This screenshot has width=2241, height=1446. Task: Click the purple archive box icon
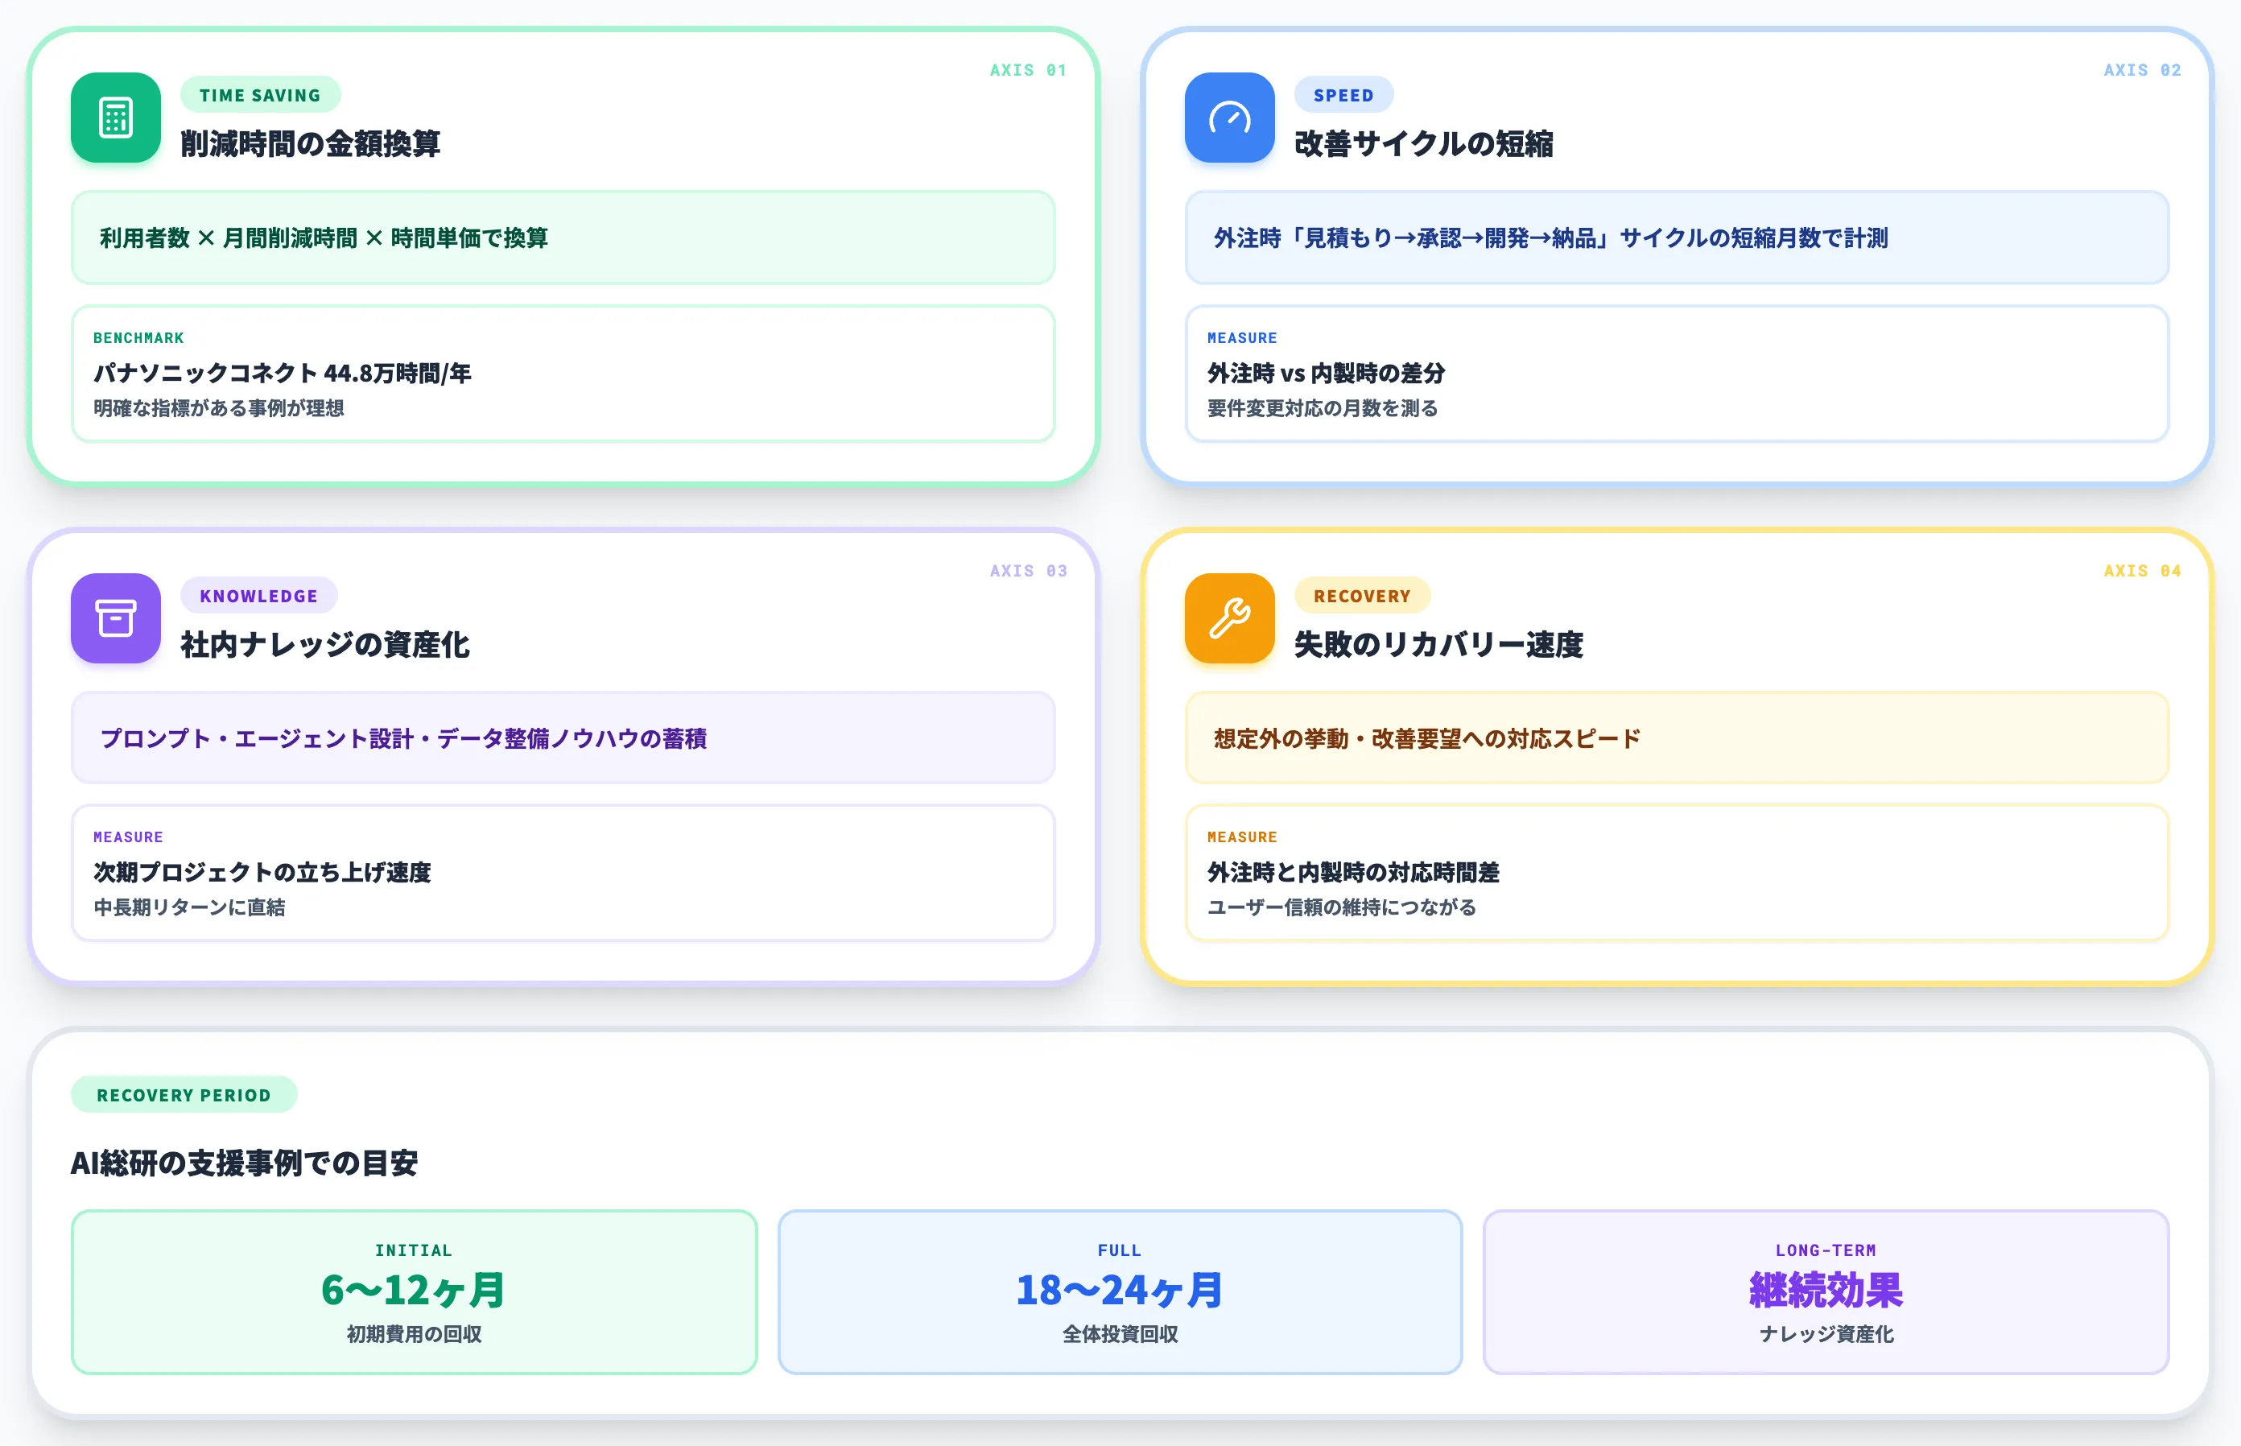115,618
